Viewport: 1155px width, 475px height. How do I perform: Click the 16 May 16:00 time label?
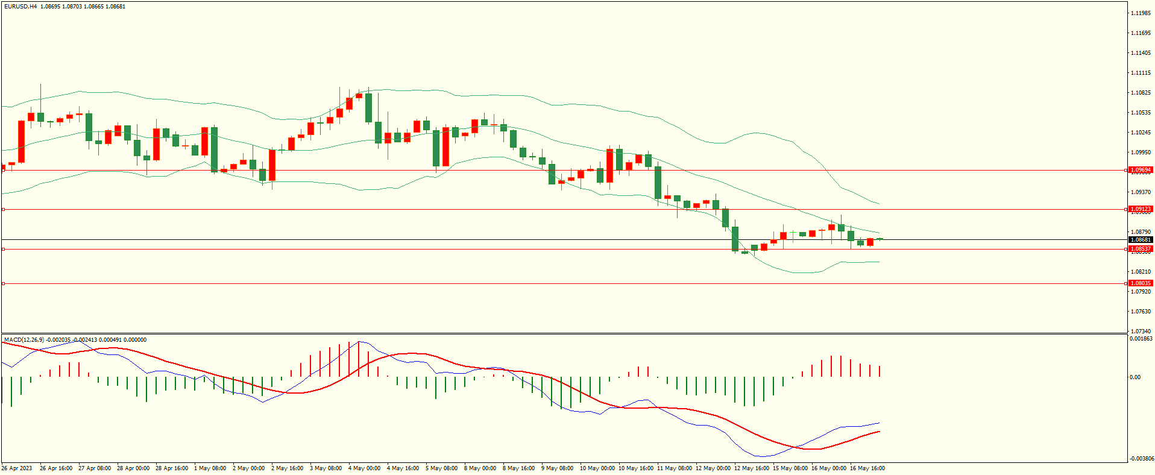click(x=867, y=468)
